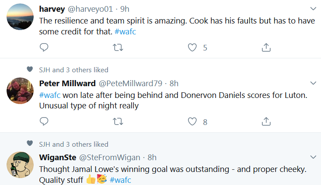Share harvey's tweet via upload icon

pyautogui.click(x=266, y=47)
